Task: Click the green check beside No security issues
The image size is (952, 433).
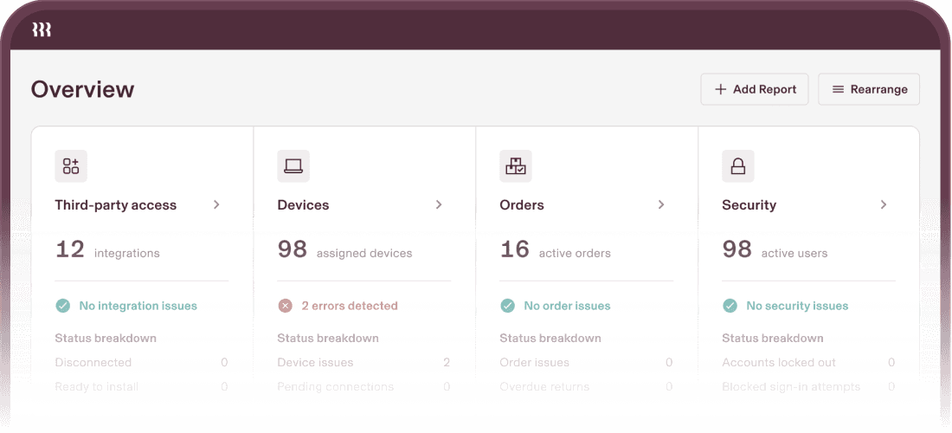Action: pos(730,306)
